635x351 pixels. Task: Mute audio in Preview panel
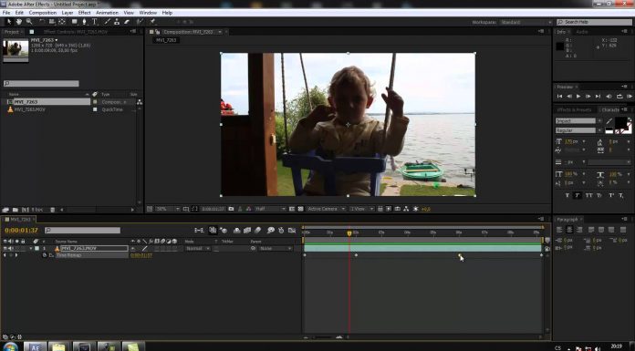coord(609,97)
